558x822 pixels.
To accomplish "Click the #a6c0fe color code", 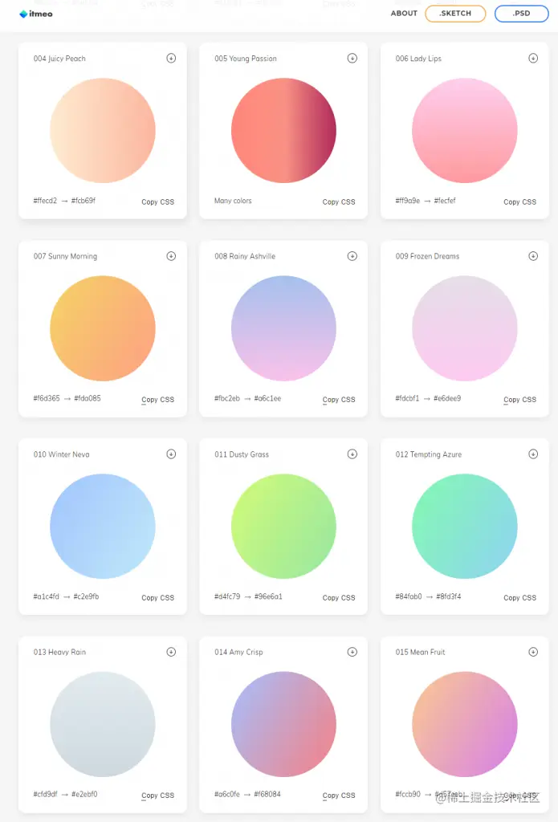I will point(227,794).
